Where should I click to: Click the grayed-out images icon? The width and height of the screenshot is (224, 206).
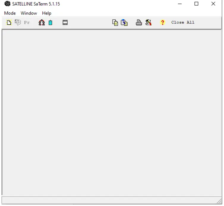[18, 23]
